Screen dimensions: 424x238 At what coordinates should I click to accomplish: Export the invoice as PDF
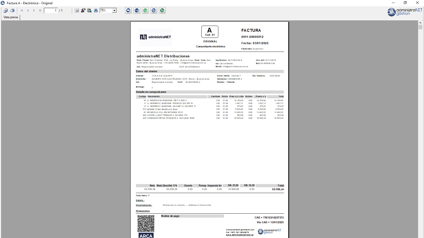(137, 11)
